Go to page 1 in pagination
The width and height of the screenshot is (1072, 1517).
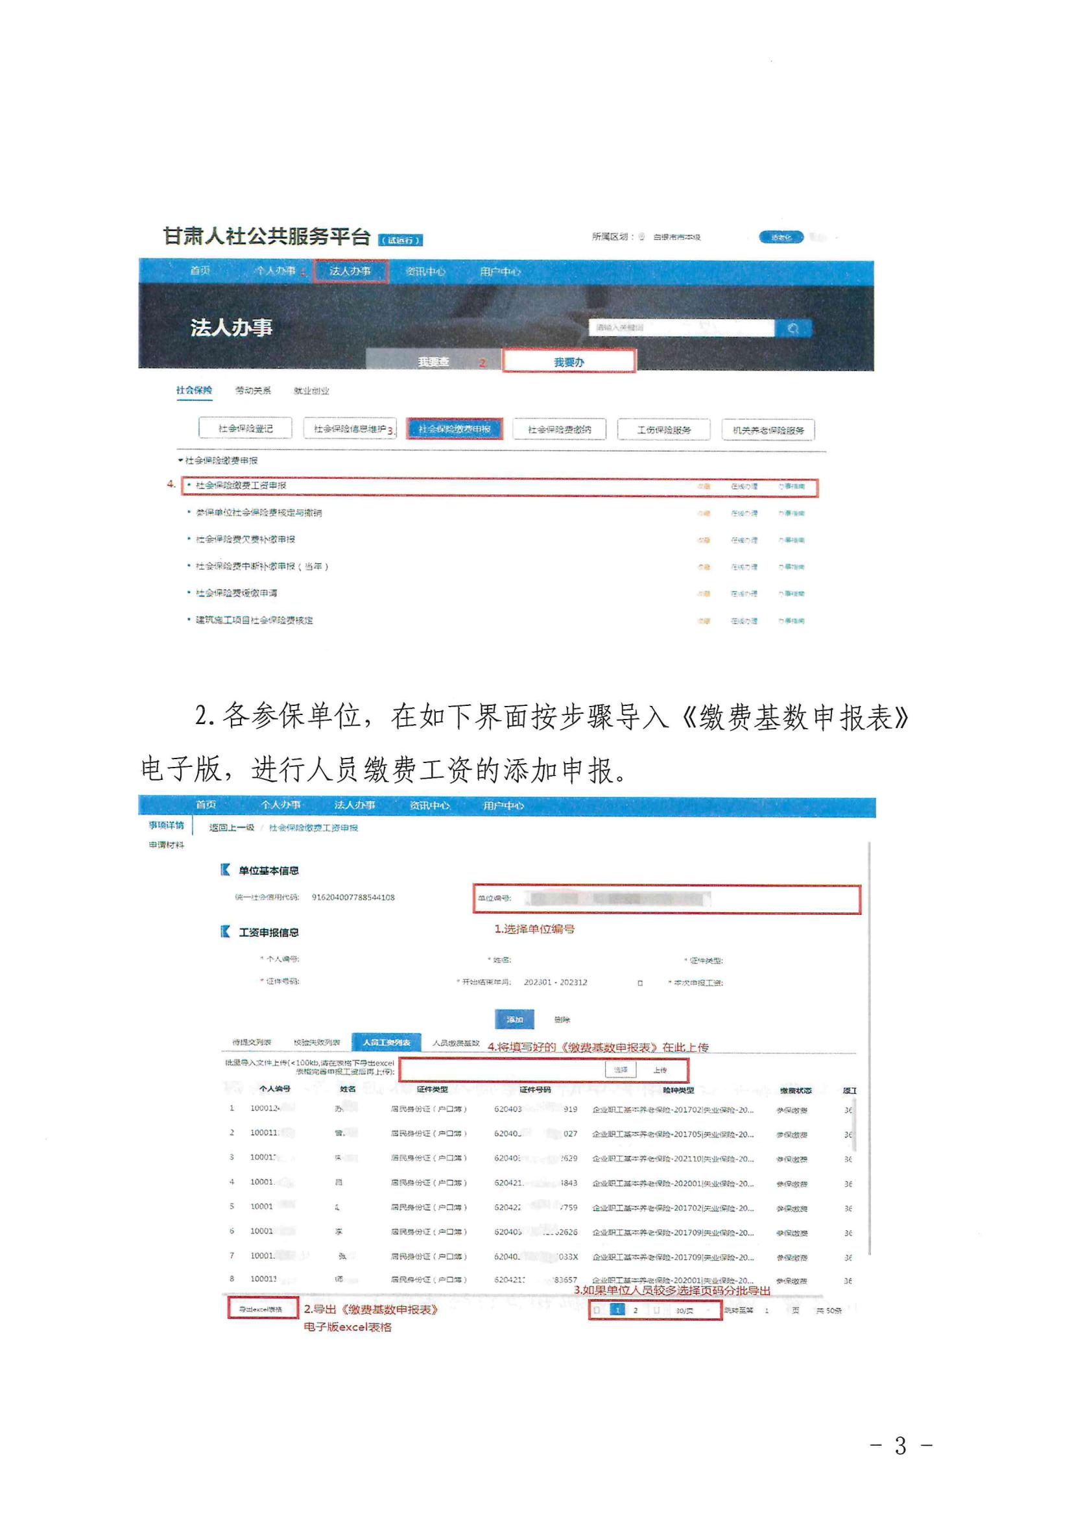(x=617, y=1309)
